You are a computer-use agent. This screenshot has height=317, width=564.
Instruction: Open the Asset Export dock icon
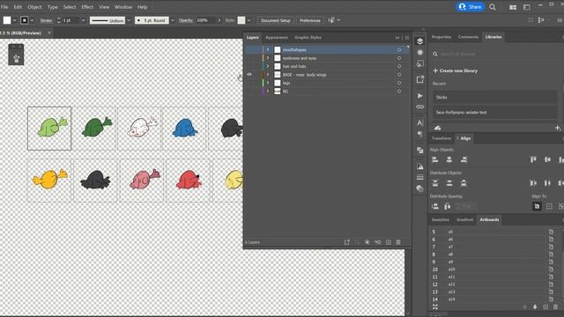[419, 79]
